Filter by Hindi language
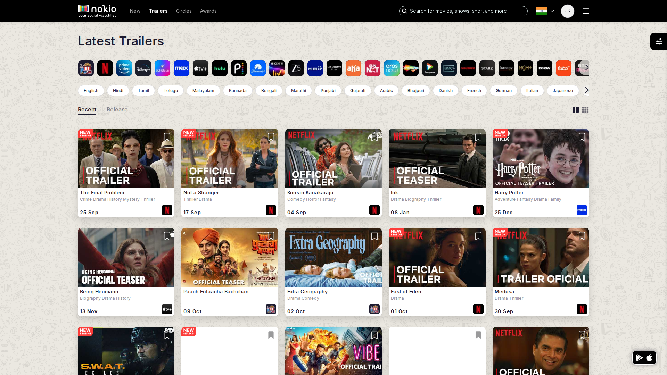The height and width of the screenshot is (375, 667). pos(118,91)
